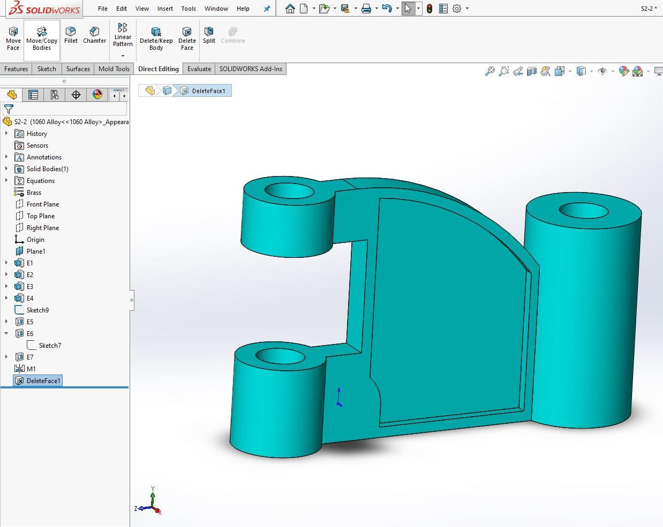
Task: Click the Delete Face tool
Action: pyautogui.click(x=187, y=38)
